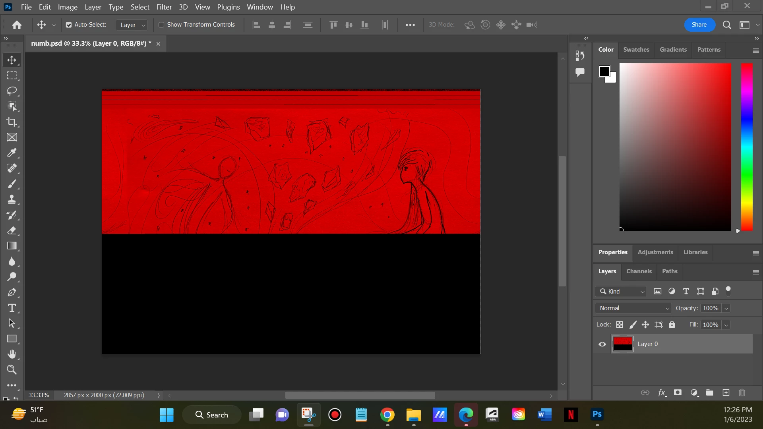Open the Normal blend mode dropdown
The width and height of the screenshot is (763, 429).
point(633,308)
